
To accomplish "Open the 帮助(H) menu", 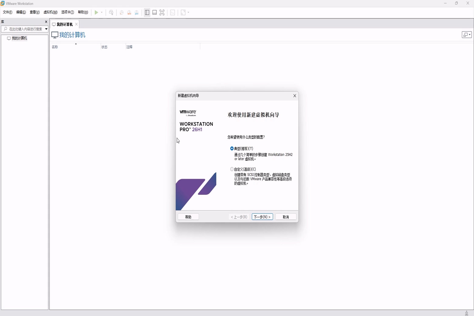I will pyautogui.click(x=83, y=12).
